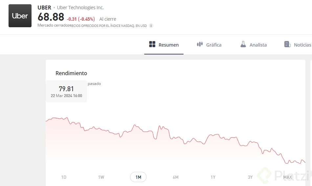
Task: Click the Uber logo image
Action: 20,16
